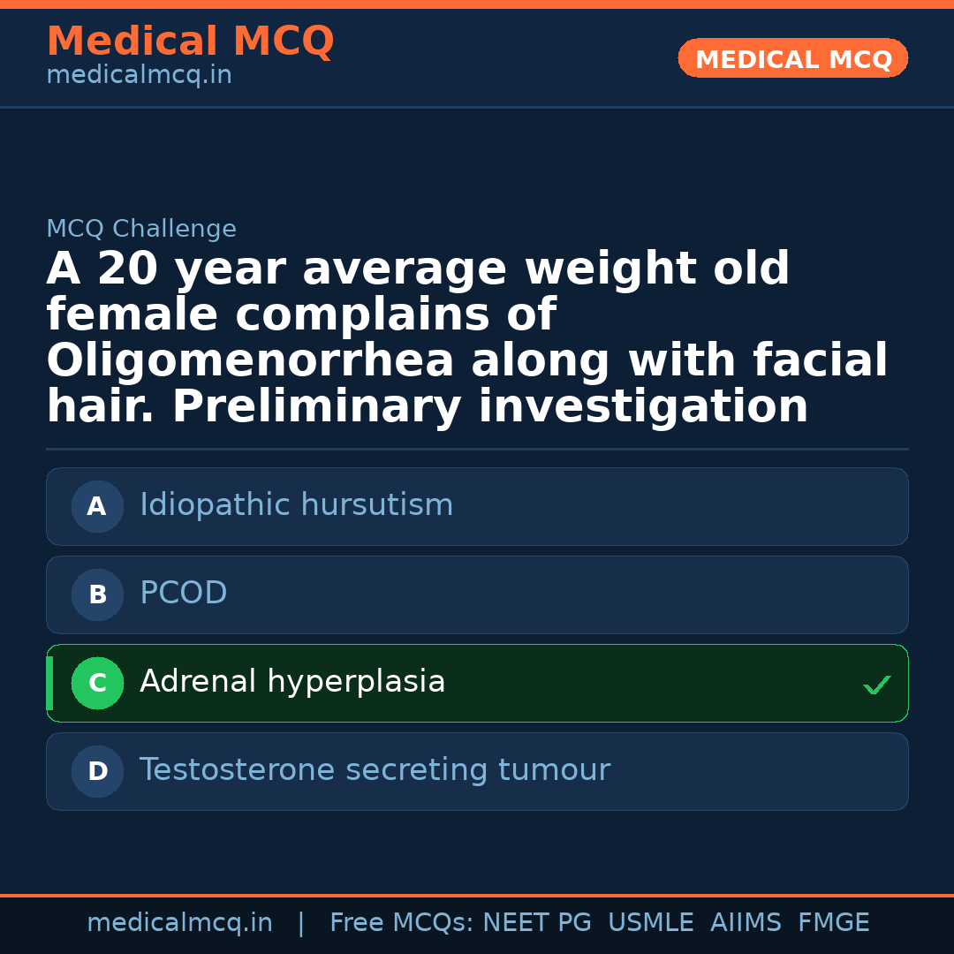Click the green checkmark on Adrenal hyperplasia

point(876,685)
